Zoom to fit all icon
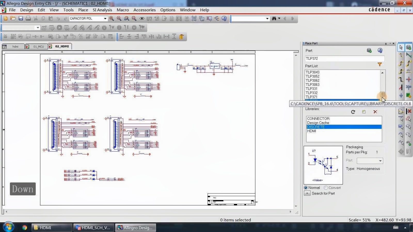The image size is (413, 232). coord(134,19)
